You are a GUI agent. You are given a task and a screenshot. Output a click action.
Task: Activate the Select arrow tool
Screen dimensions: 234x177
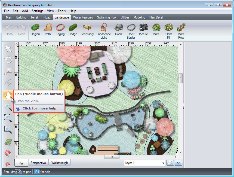pos(8,48)
